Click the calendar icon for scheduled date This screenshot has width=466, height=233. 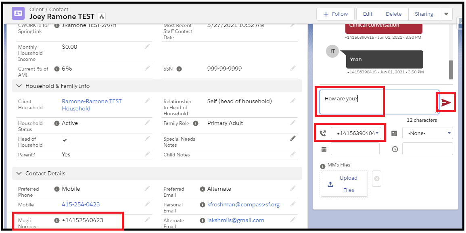(x=324, y=149)
